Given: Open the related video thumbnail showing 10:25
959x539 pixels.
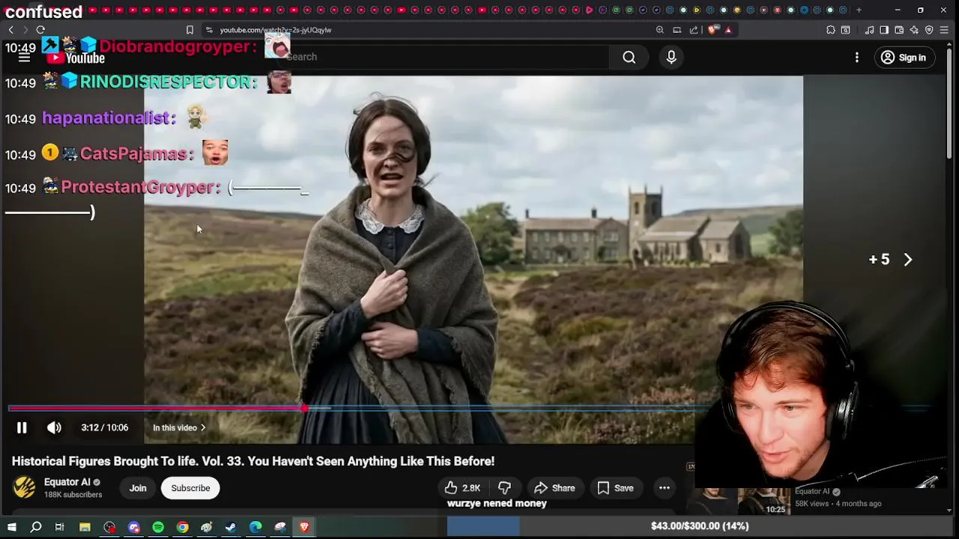Looking at the screenshot, I should (742, 502).
